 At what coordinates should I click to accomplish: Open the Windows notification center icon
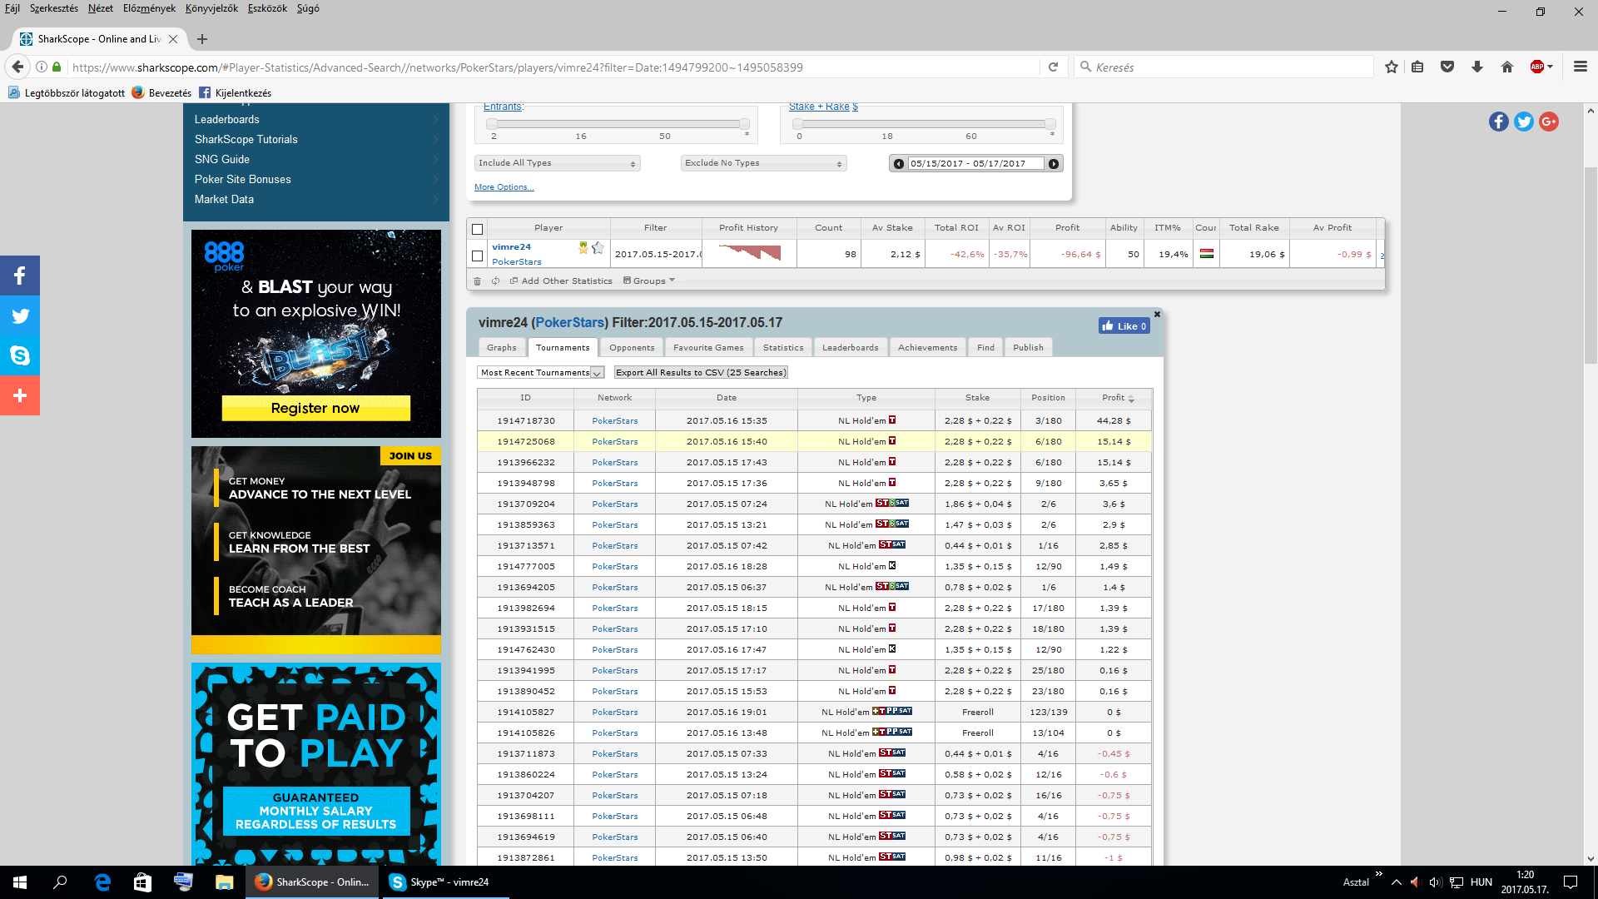pos(1571,882)
